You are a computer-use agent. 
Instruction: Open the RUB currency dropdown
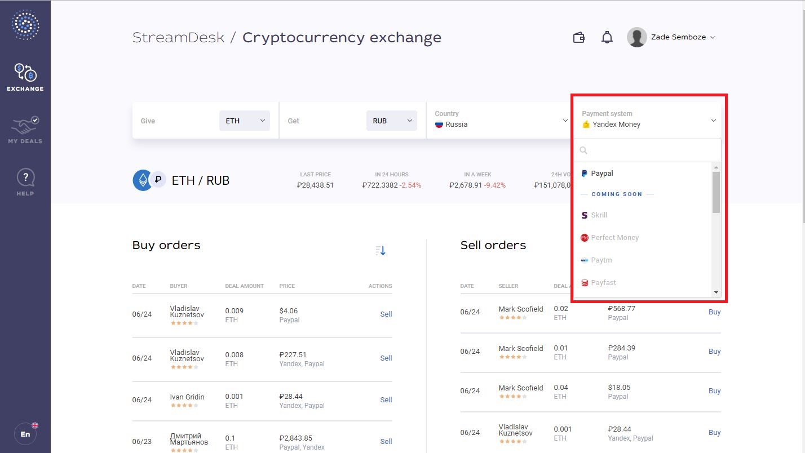[x=392, y=121]
